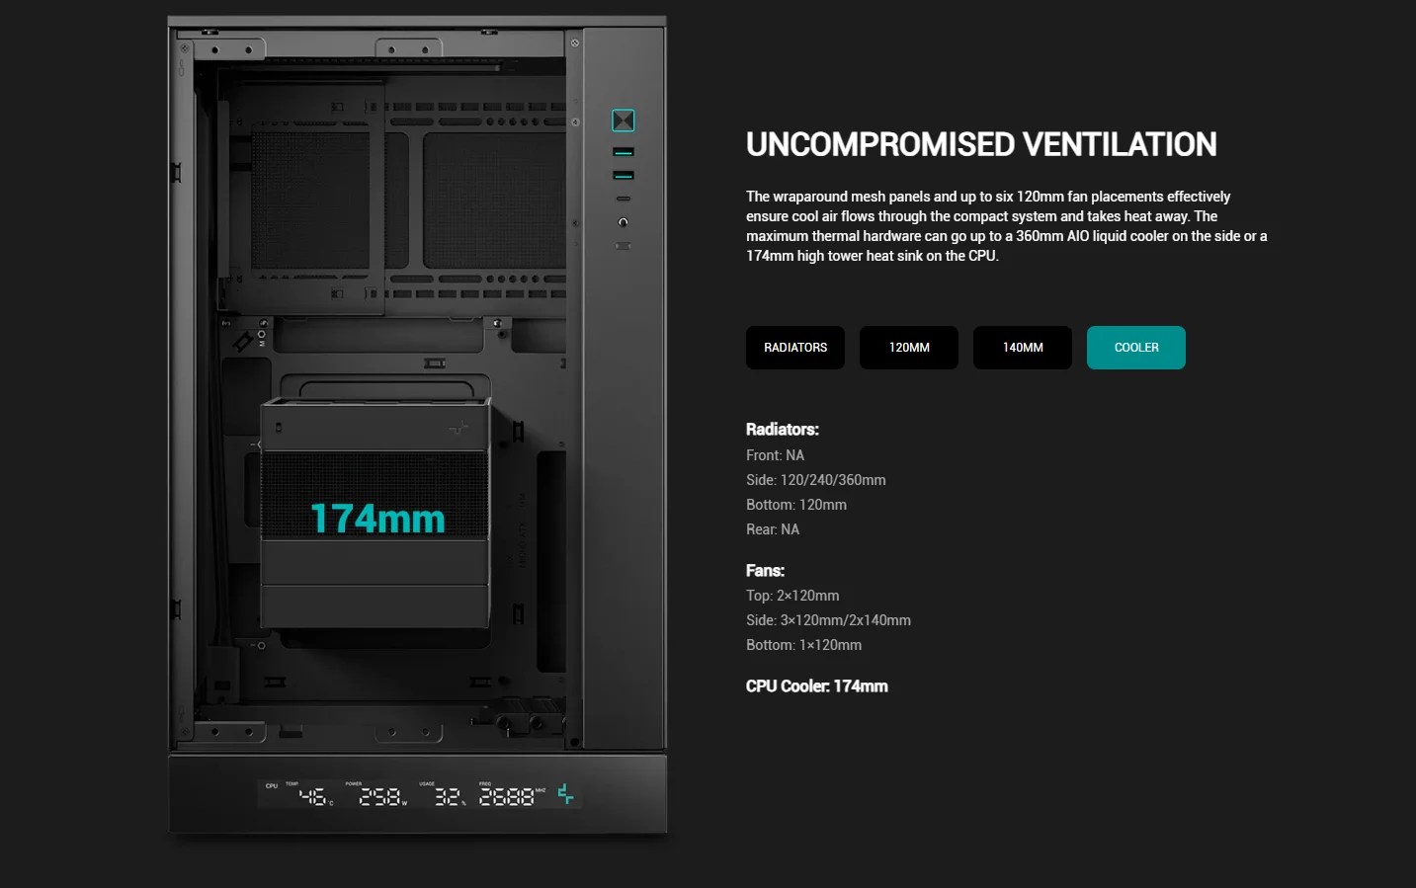Image resolution: width=1416 pixels, height=888 pixels.
Task: Click the CPU power wattage reading
Action: (381, 796)
